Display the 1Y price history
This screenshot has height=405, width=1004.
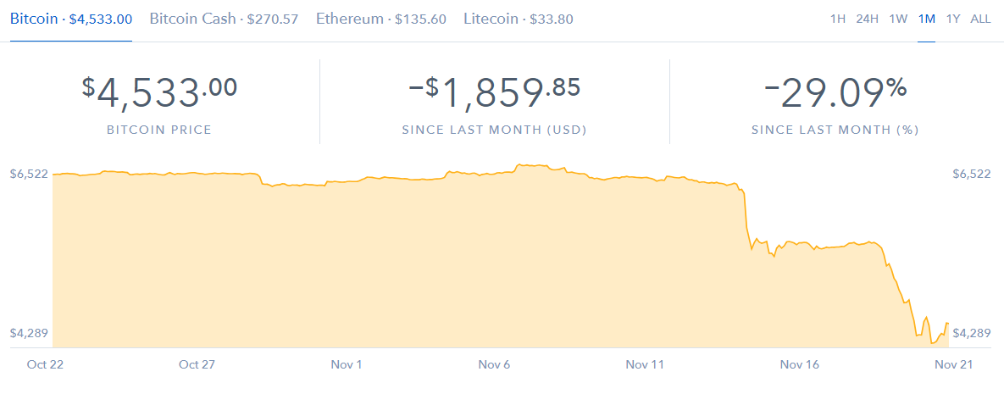(953, 19)
